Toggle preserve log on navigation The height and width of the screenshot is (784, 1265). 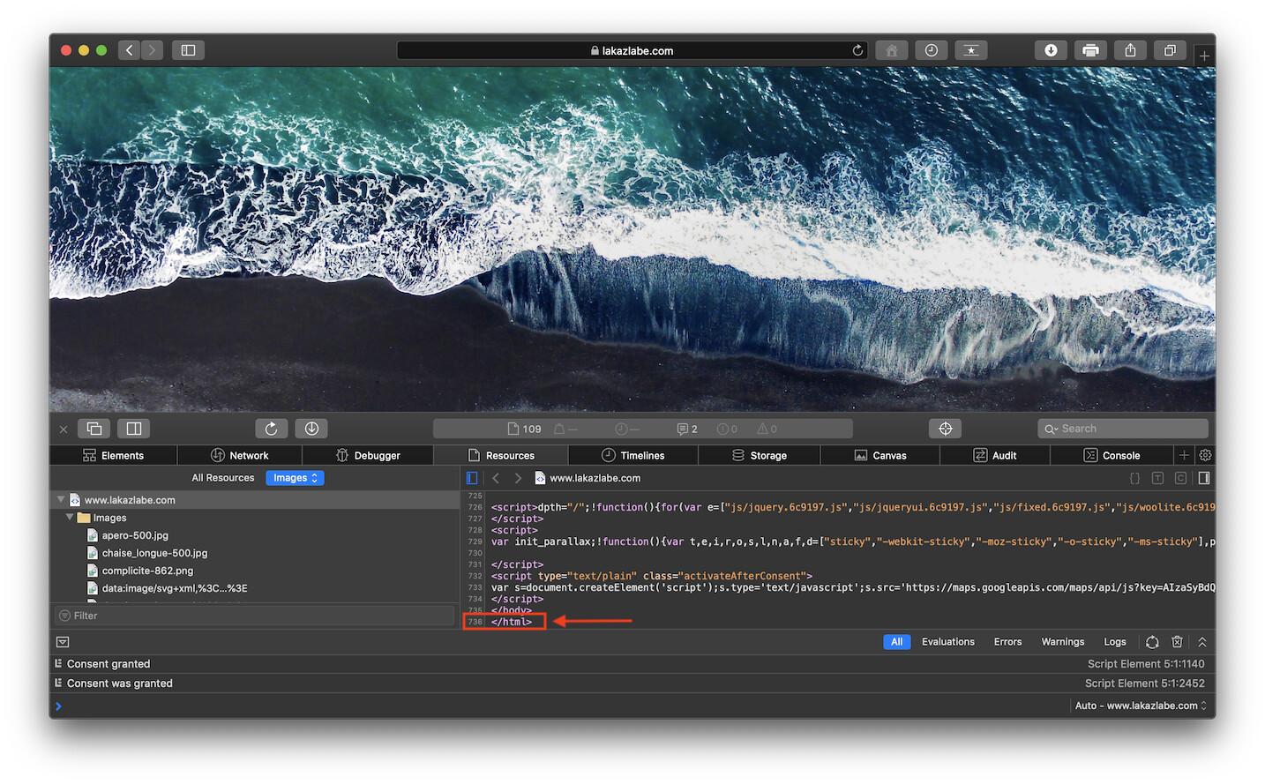tap(1152, 642)
